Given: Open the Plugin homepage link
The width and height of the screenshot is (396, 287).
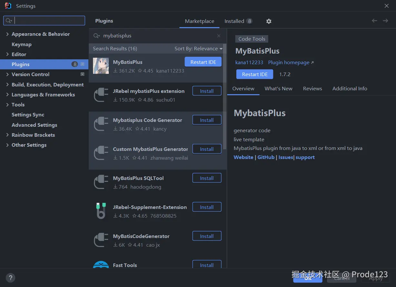Looking at the screenshot, I should [x=291, y=63].
